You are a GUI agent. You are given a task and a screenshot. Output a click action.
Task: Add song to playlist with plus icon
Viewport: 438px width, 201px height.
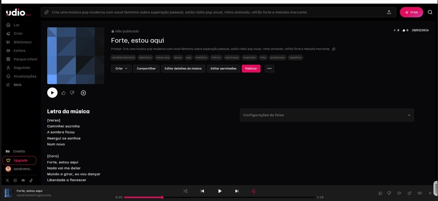83,93
